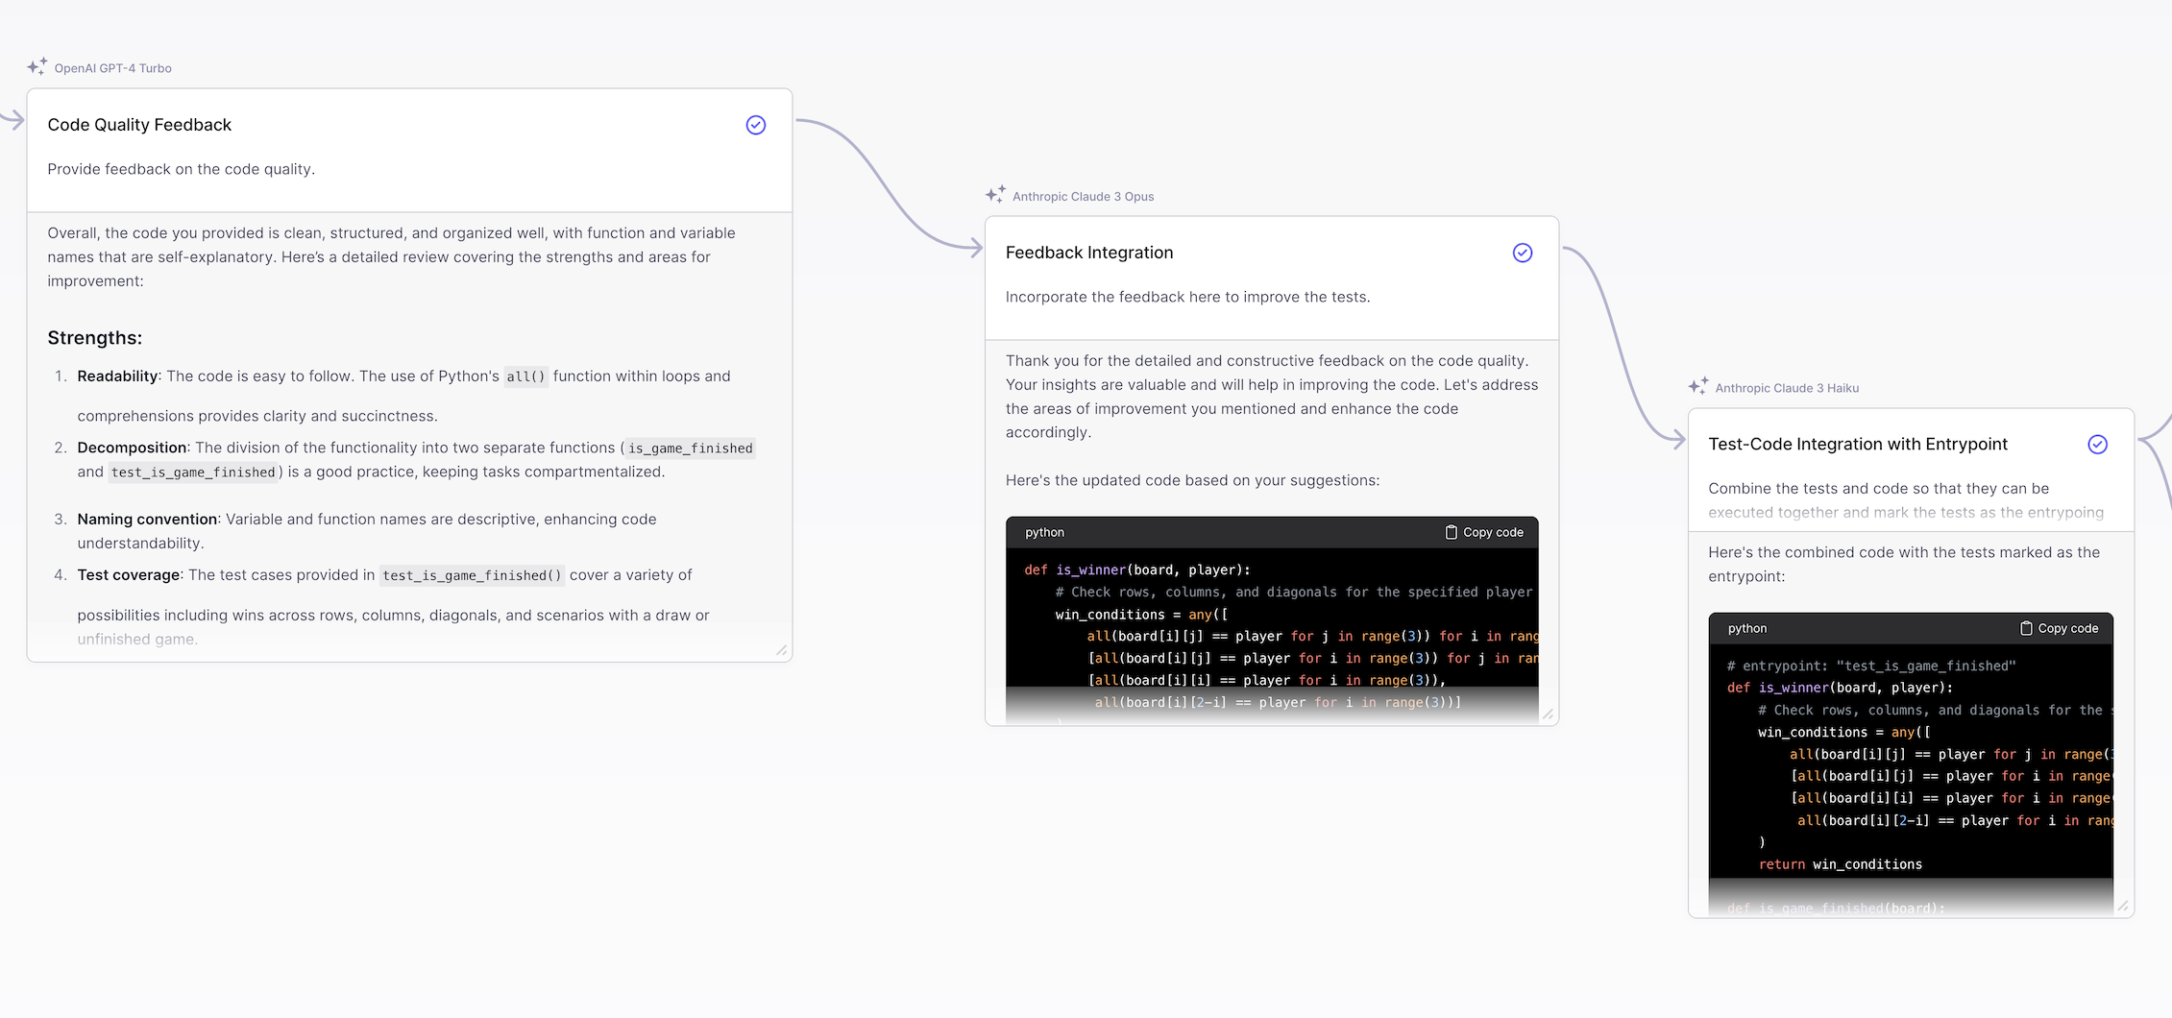
Task: Click clipboard icon in Feedback Integration code block
Action: pos(1452,532)
